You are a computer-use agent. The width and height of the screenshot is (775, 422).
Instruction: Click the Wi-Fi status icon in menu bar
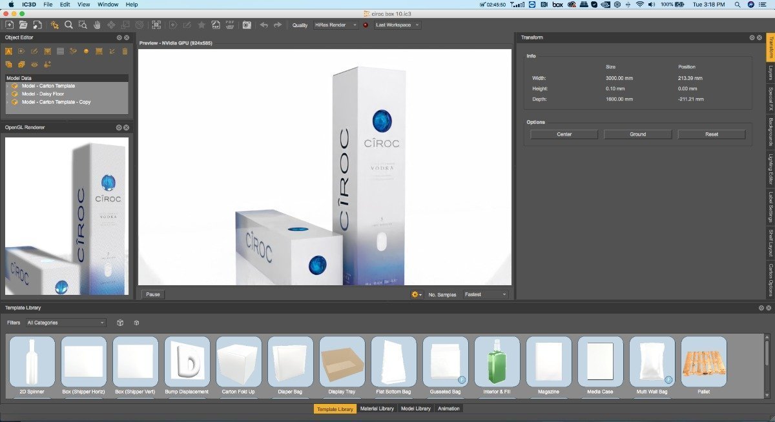(640, 5)
